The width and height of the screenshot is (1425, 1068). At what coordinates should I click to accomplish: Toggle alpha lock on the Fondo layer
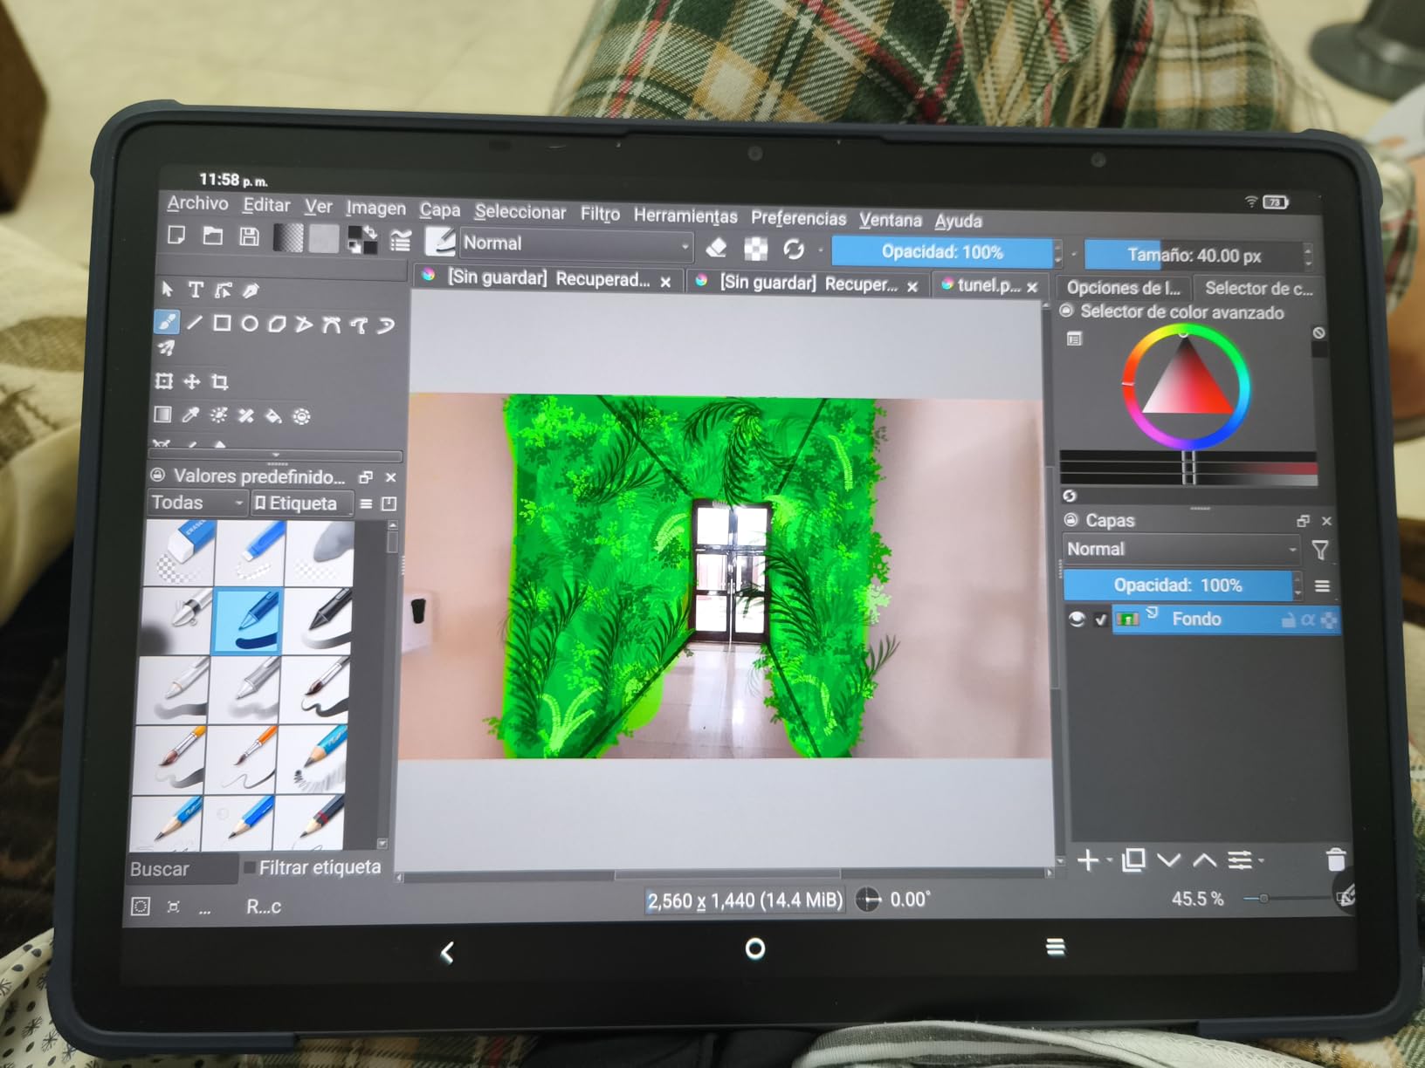[x=1309, y=620]
